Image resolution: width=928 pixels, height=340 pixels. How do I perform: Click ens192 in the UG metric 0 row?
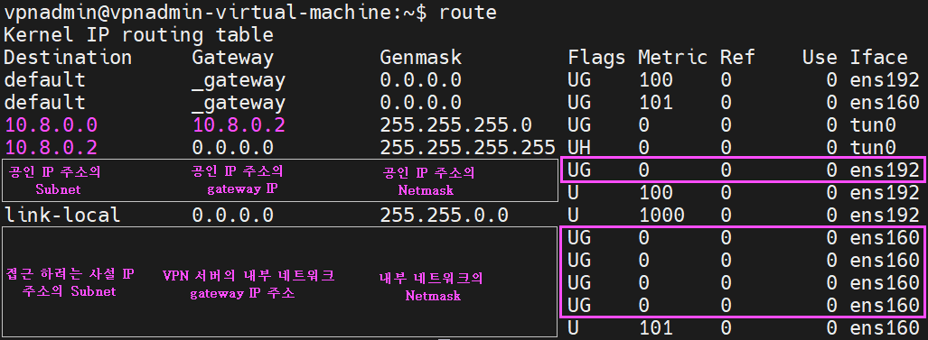click(885, 170)
